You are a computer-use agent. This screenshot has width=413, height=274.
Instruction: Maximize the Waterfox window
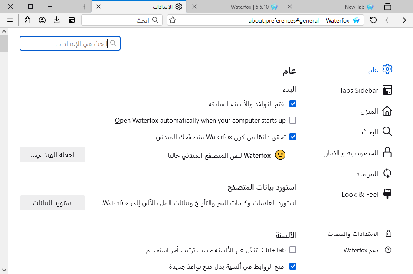(30, 7)
